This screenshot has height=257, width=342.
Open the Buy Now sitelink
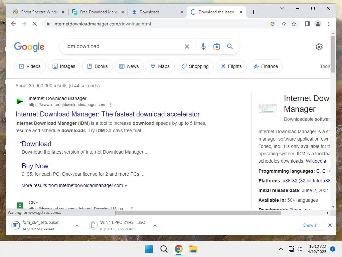click(35, 166)
